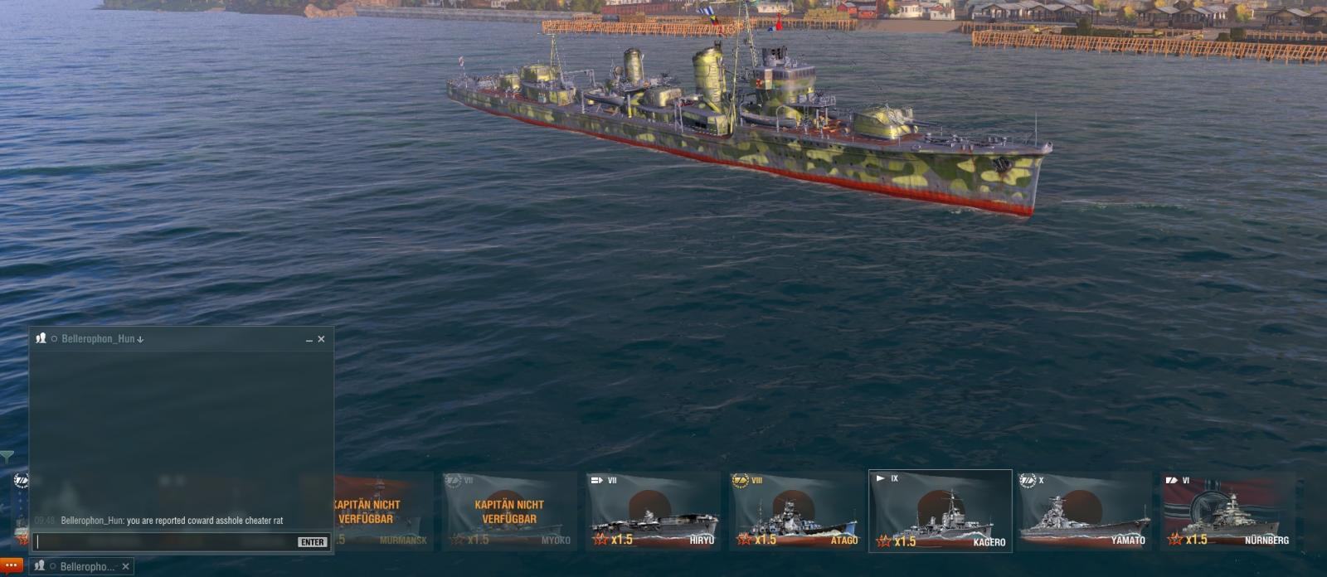The width and height of the screenshot is (1327, 577).
Task: Minimize the Bellerophon_Hun chat window
Action: pyautogui.click(x=309, y=339)
